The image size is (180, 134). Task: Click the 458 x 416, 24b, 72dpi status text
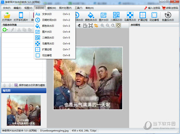[84, 131]
